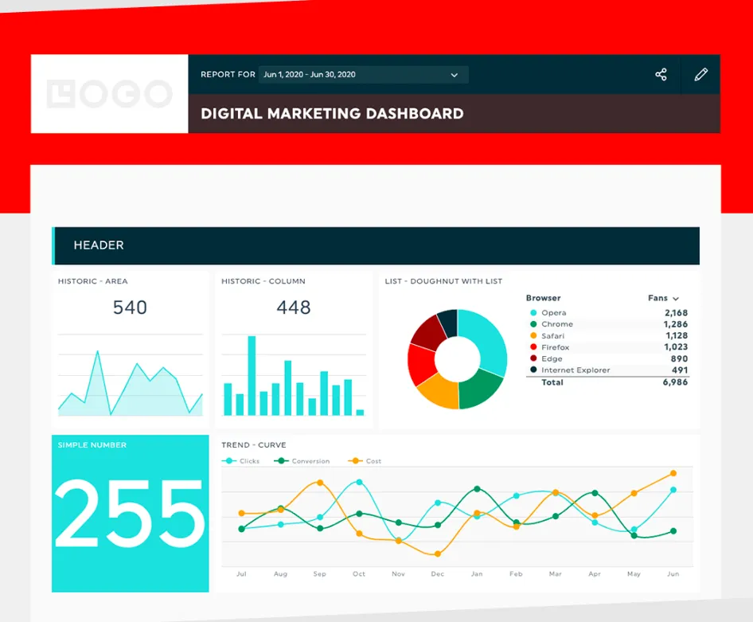Screen dimensions: 753x622
Task: Click the HEADER section bar
Action: click(376, 245)
